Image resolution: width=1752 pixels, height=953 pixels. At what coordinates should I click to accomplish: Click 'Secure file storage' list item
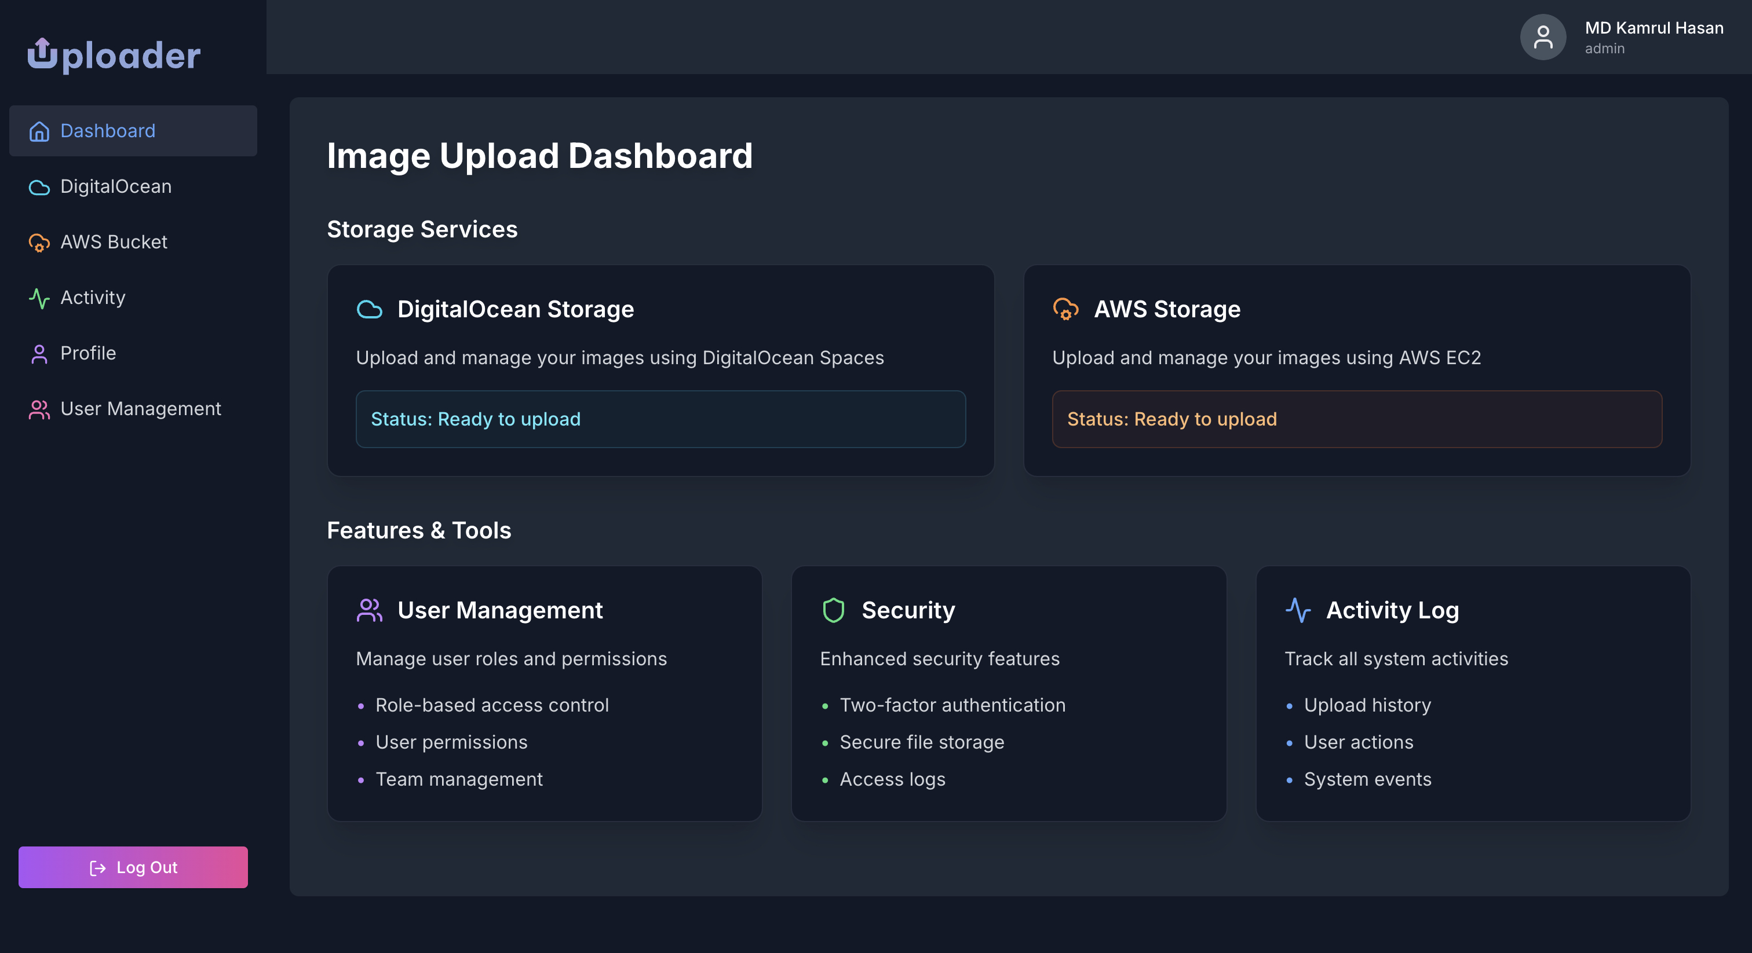(922, 742)
